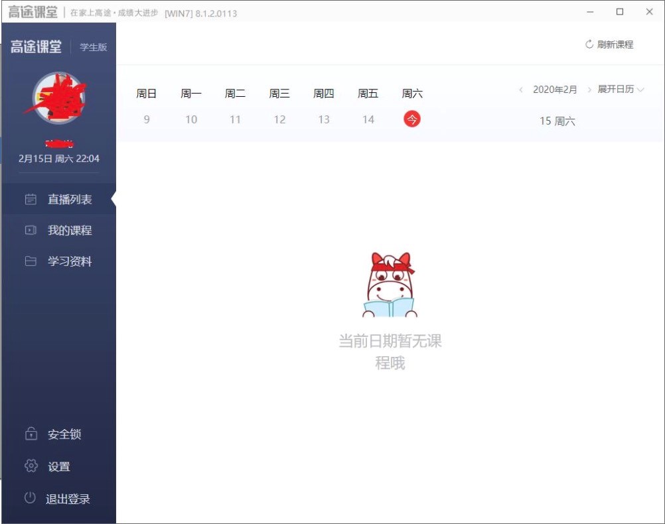
Task: Click the 刷新课程 button
Action: pos(609,44)
